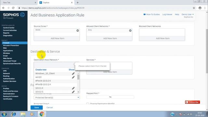
Task: Toggle the Change Destination Port(s) checkbox
Action: click(x=87, y=104)
